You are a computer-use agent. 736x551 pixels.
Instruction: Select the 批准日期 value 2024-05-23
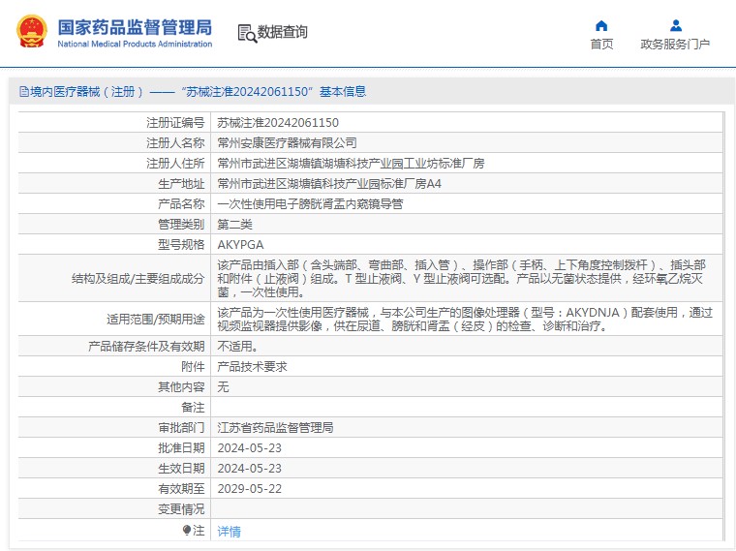pyautogui.click(x=249, y=448)
